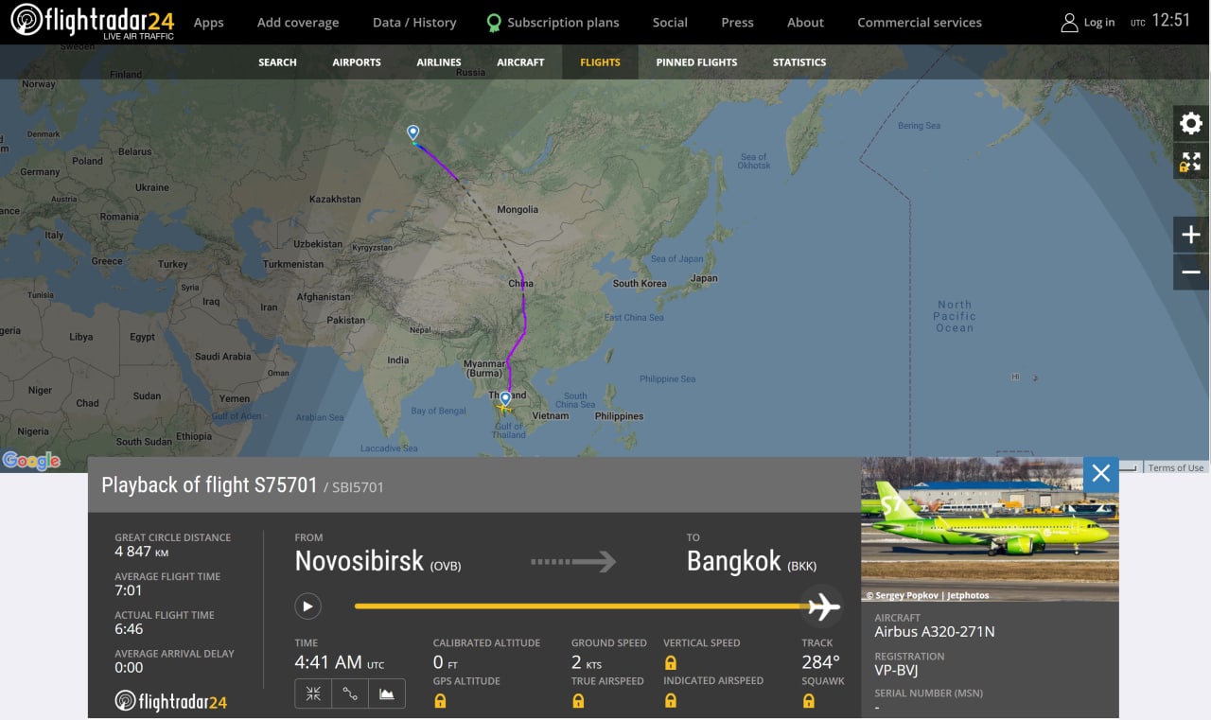Click Bangkok (BKK) destination airport
Image resolution: width=1211 pixels, height=720 pixels.
click(751, 561)
